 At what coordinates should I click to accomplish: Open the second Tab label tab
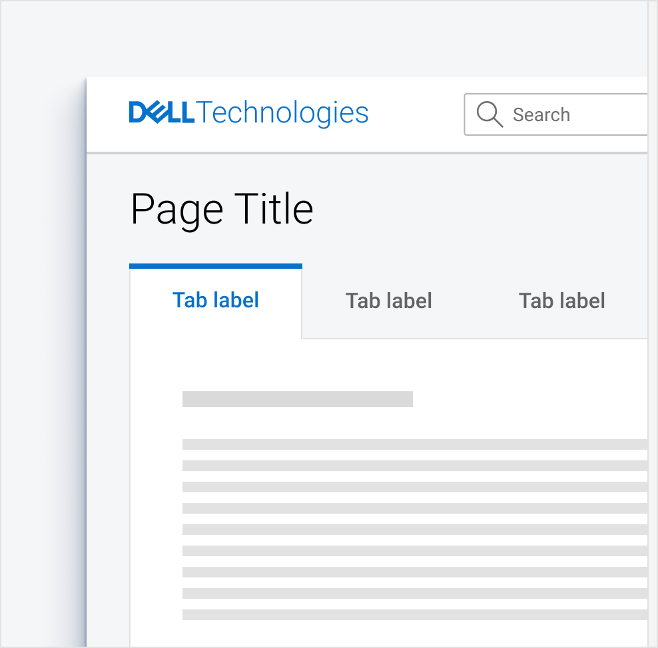tap(389, 300)
